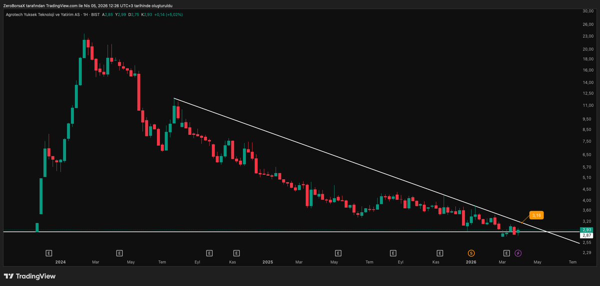Click the earnings E marker beside Kas 2025
This screenshot has width=600, height=286.
440,253
